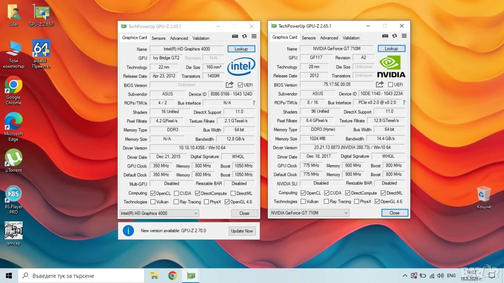The width and height of the screenshot is (504, 283).
Task: Select the GPU-Z.2.65.1 desktop icon
Action: 41,16
